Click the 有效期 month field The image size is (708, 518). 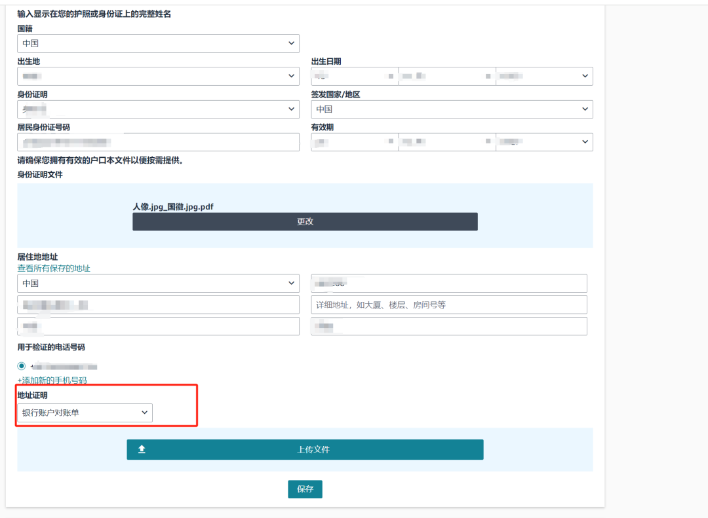coord(446,142)
